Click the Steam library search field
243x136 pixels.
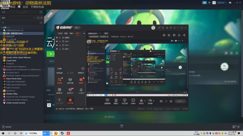(20, 23)
